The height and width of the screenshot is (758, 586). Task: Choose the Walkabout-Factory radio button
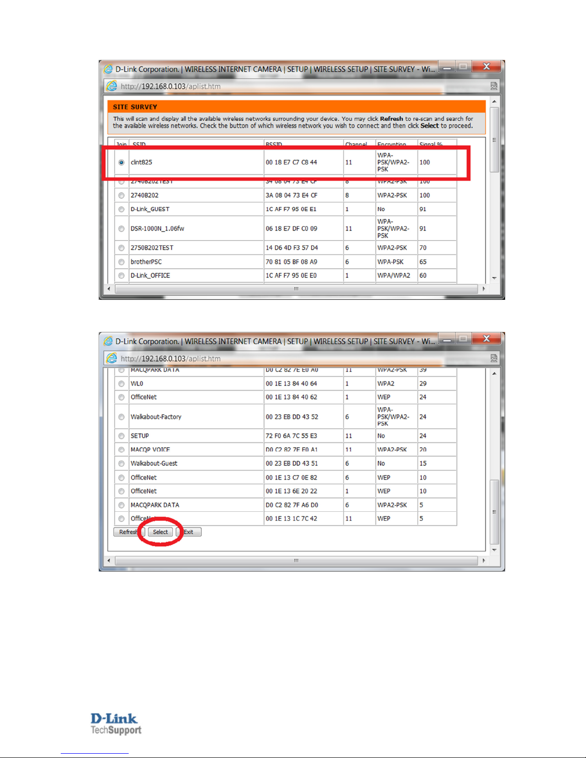[122, 417]
